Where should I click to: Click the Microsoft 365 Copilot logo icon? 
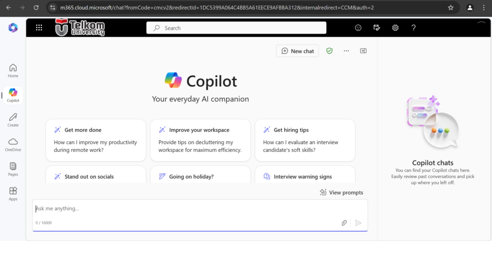pyautogui.click(x=13, y=28)
